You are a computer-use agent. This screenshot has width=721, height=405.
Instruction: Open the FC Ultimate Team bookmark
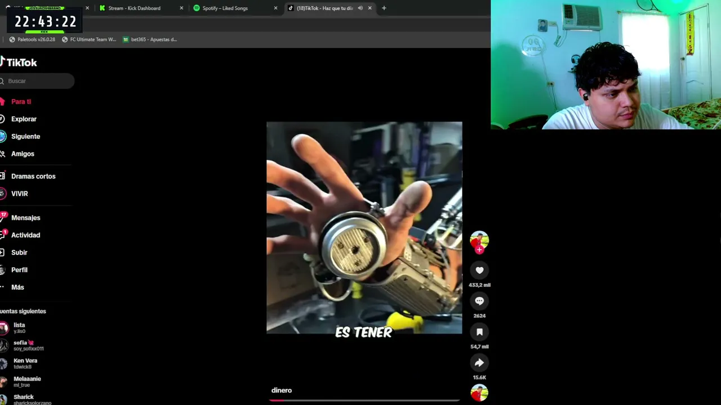pyautogui.click(x=89, y=39)
